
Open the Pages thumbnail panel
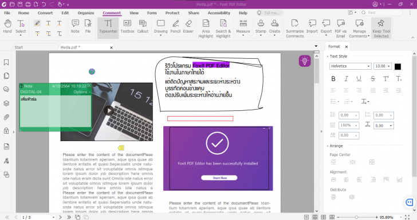click(6, 76)
